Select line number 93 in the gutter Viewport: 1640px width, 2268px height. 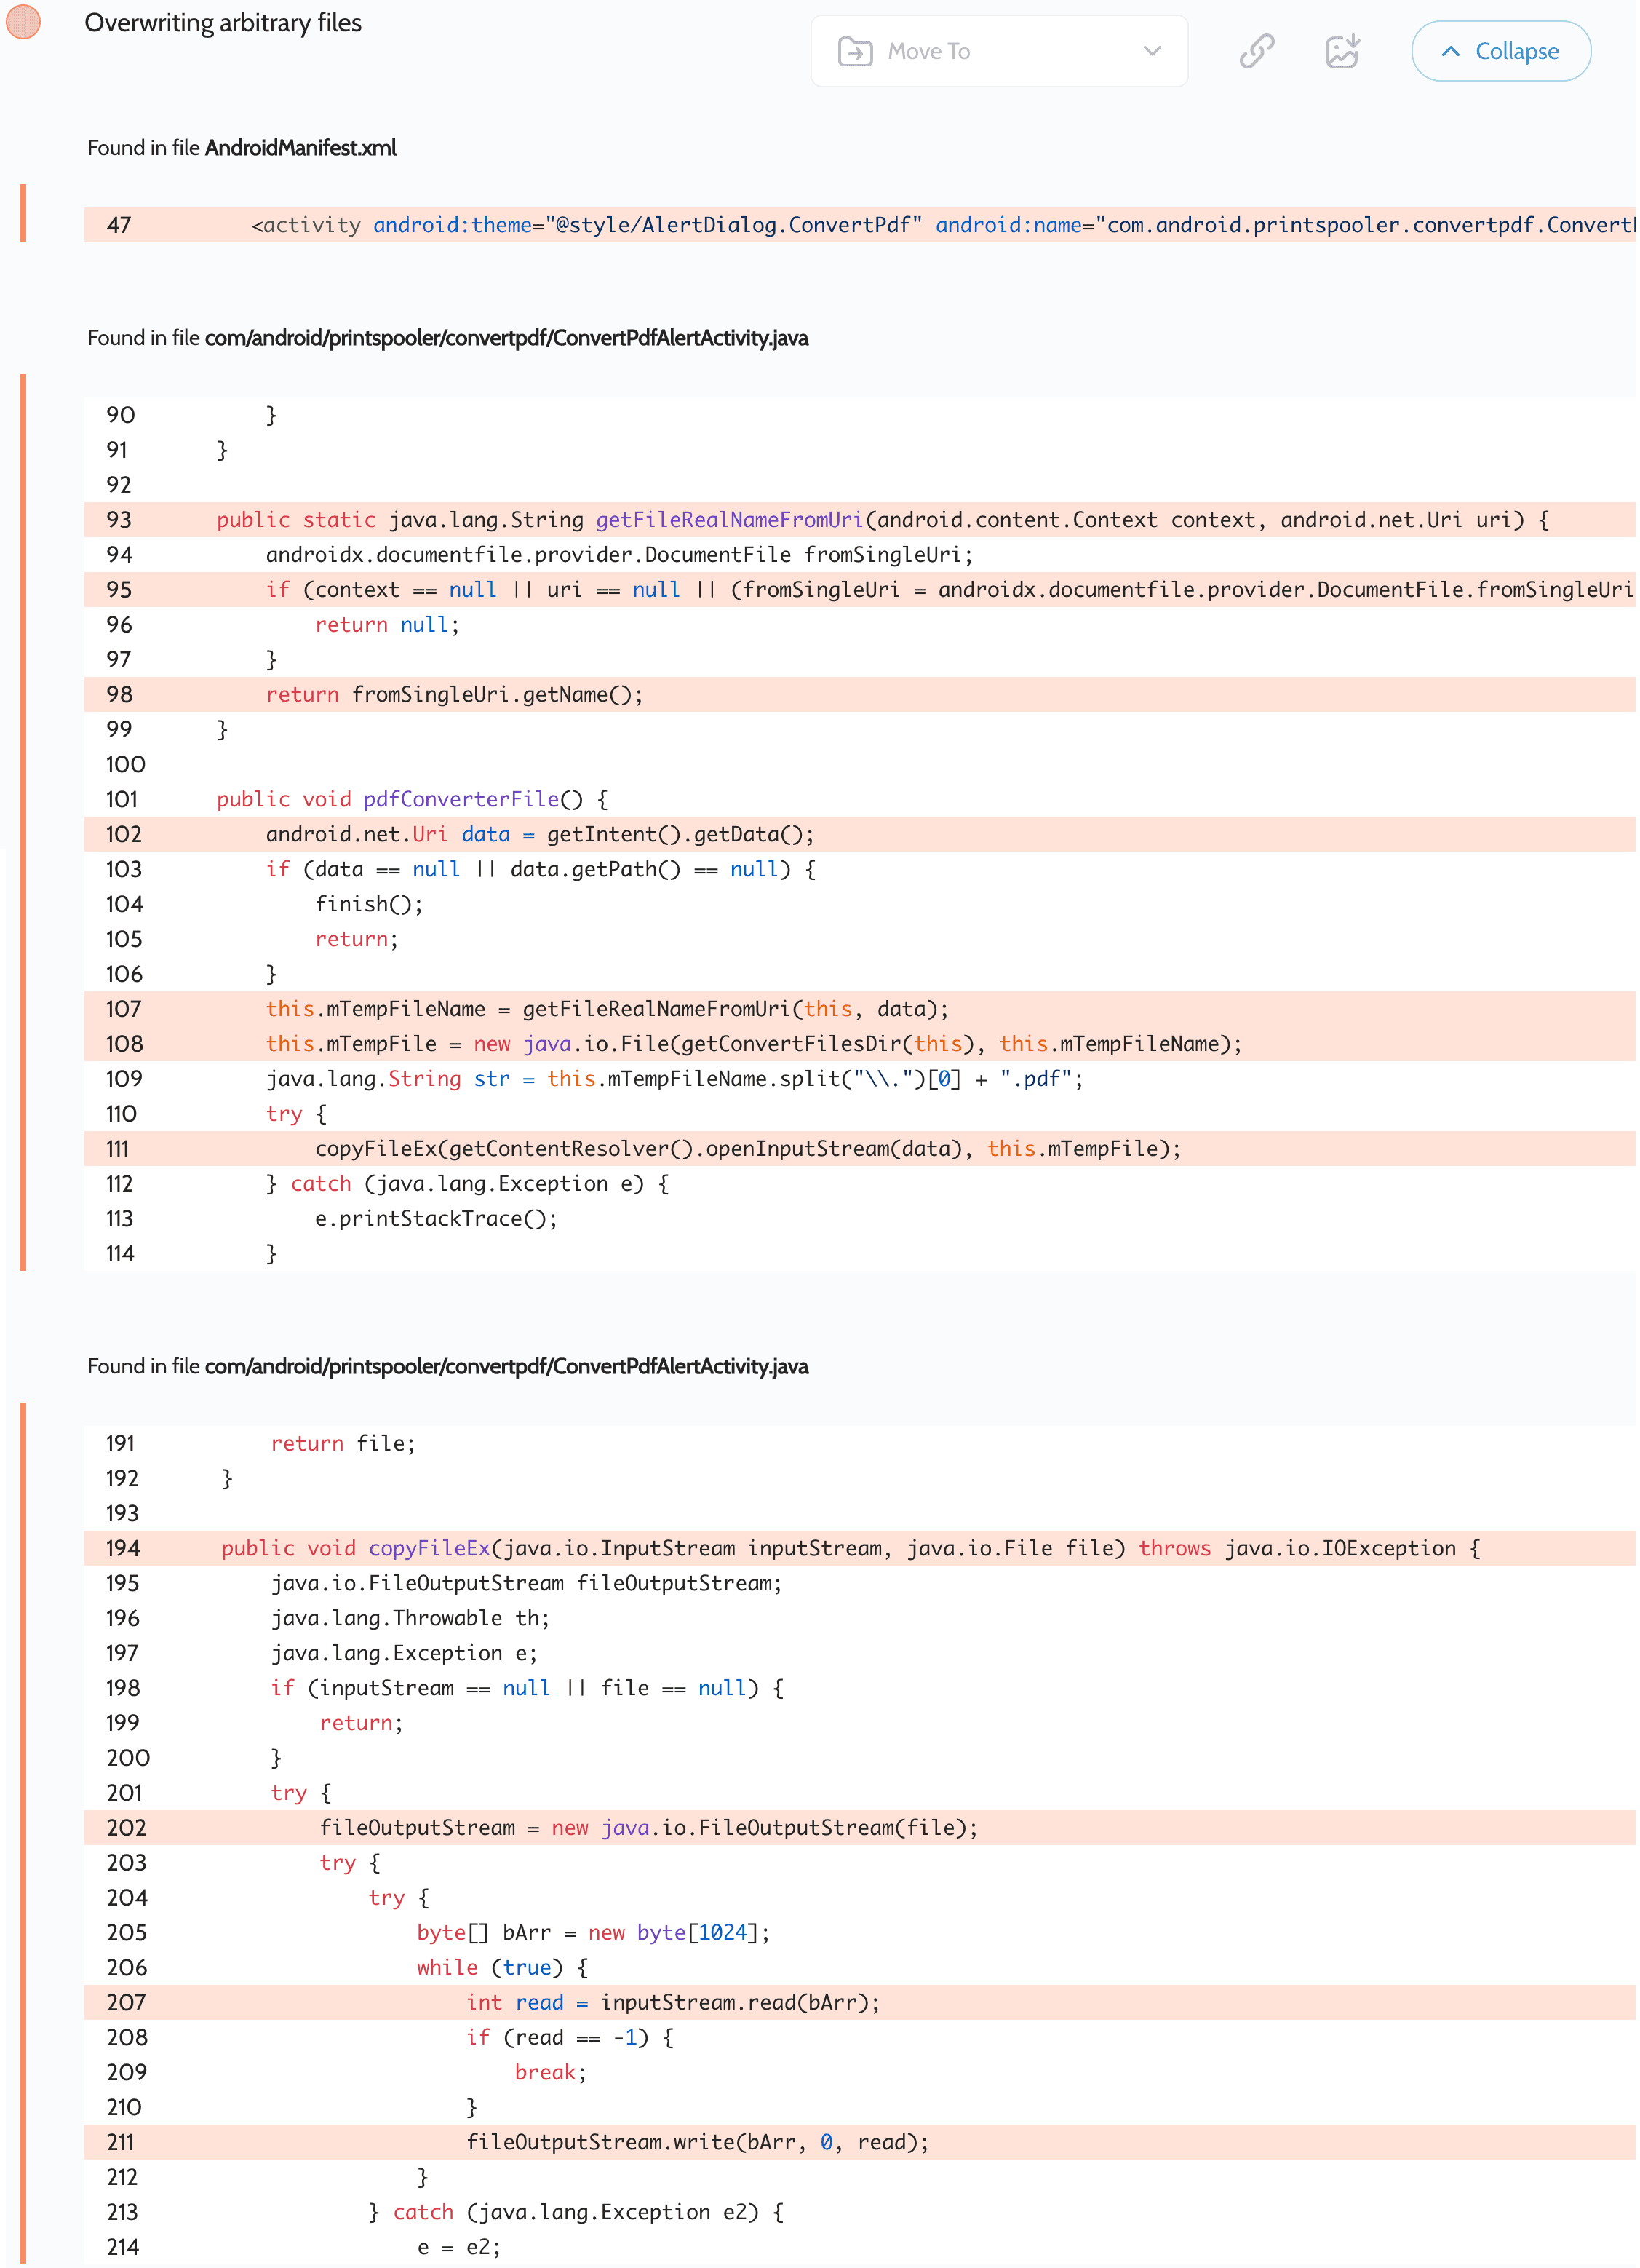[x=119, y=520]
